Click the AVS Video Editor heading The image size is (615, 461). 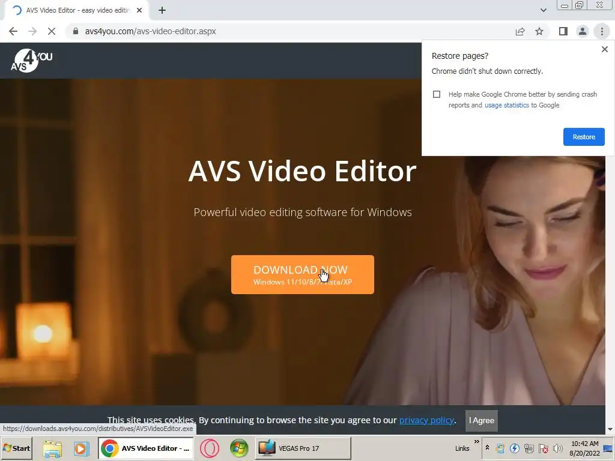(302, 171)
